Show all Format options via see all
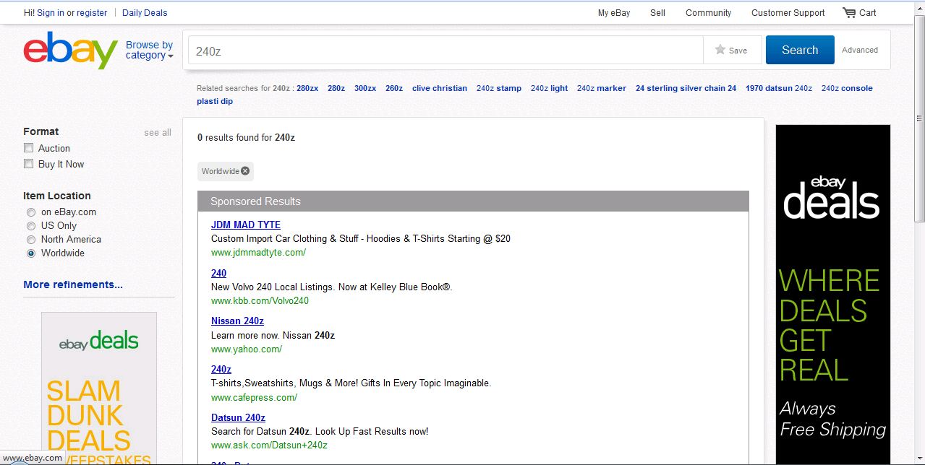Screen dimensions: 925x465 [157, 132]
